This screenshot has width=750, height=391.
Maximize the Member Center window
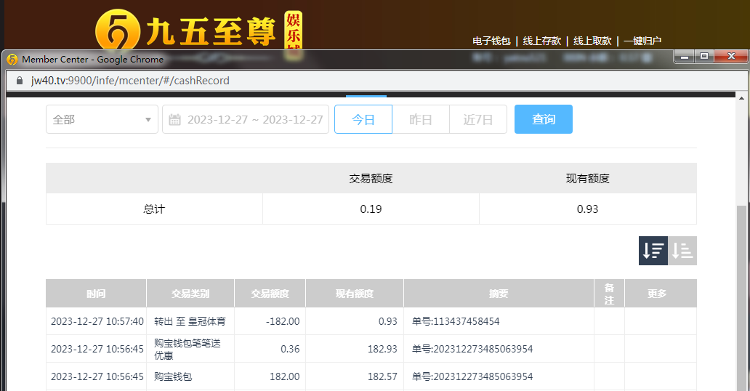(703, 57)
